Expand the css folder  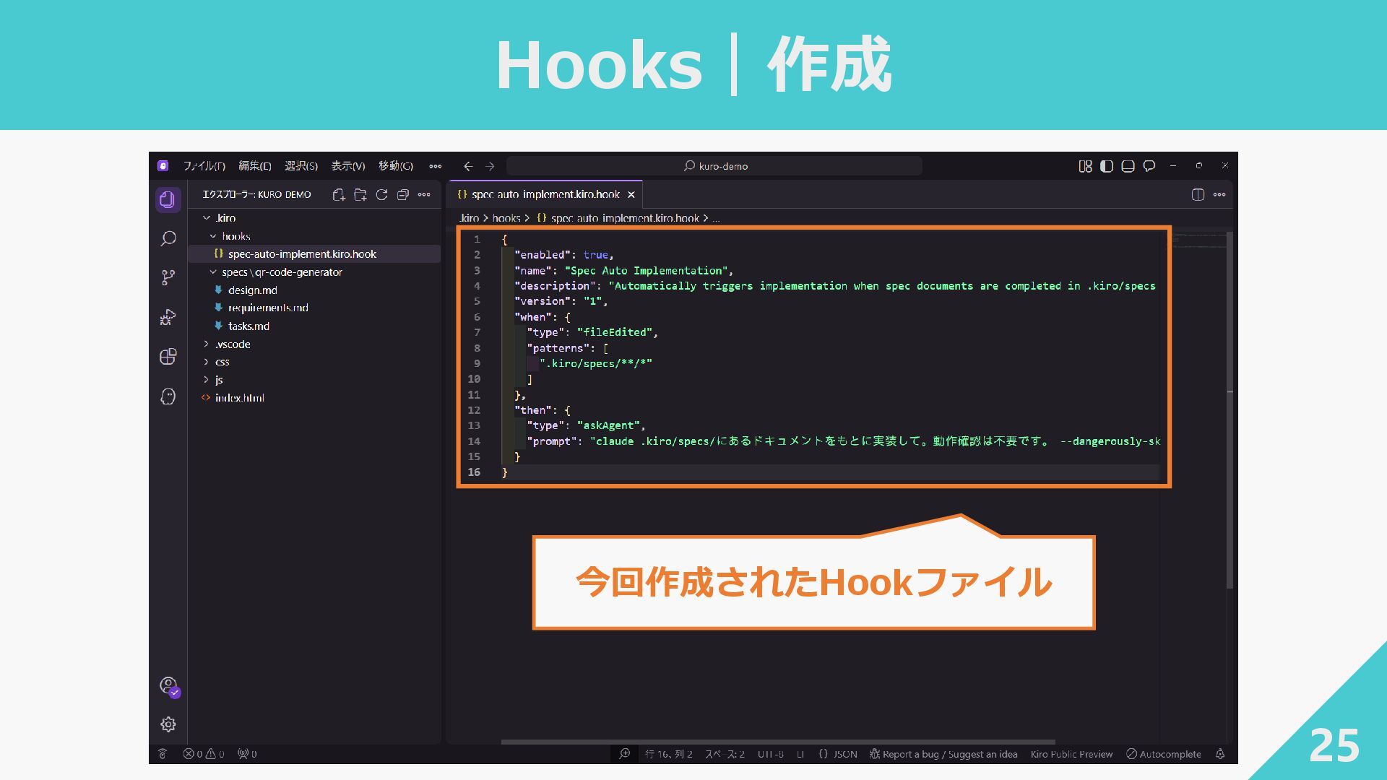pyautogui.click(x=207, y=362)
